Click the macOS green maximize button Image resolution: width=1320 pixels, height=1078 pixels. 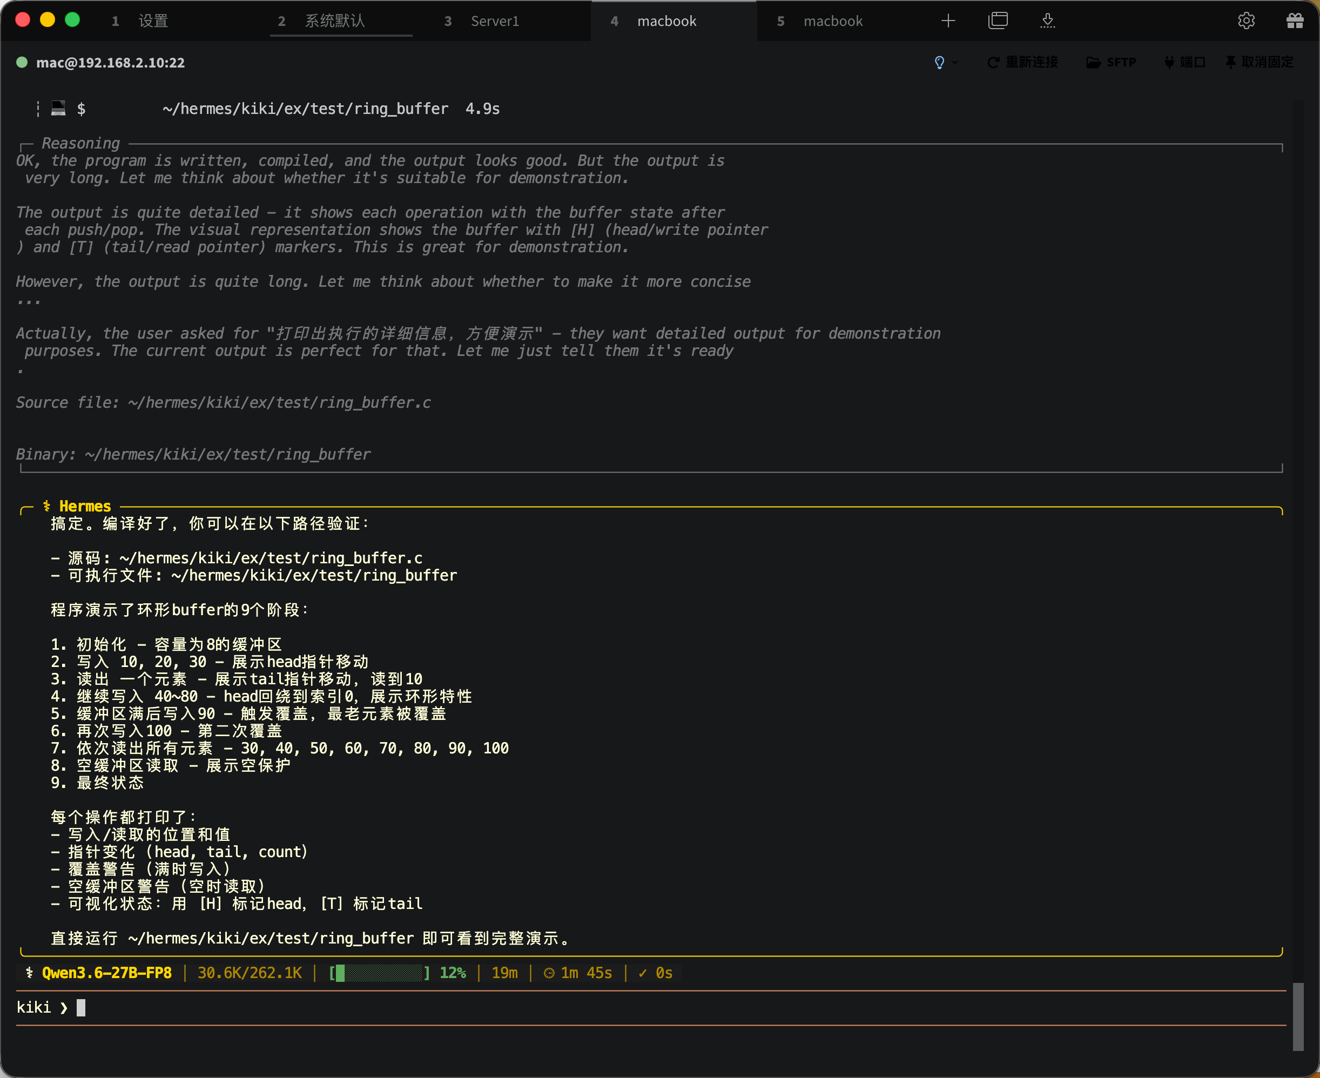[72, 19]
